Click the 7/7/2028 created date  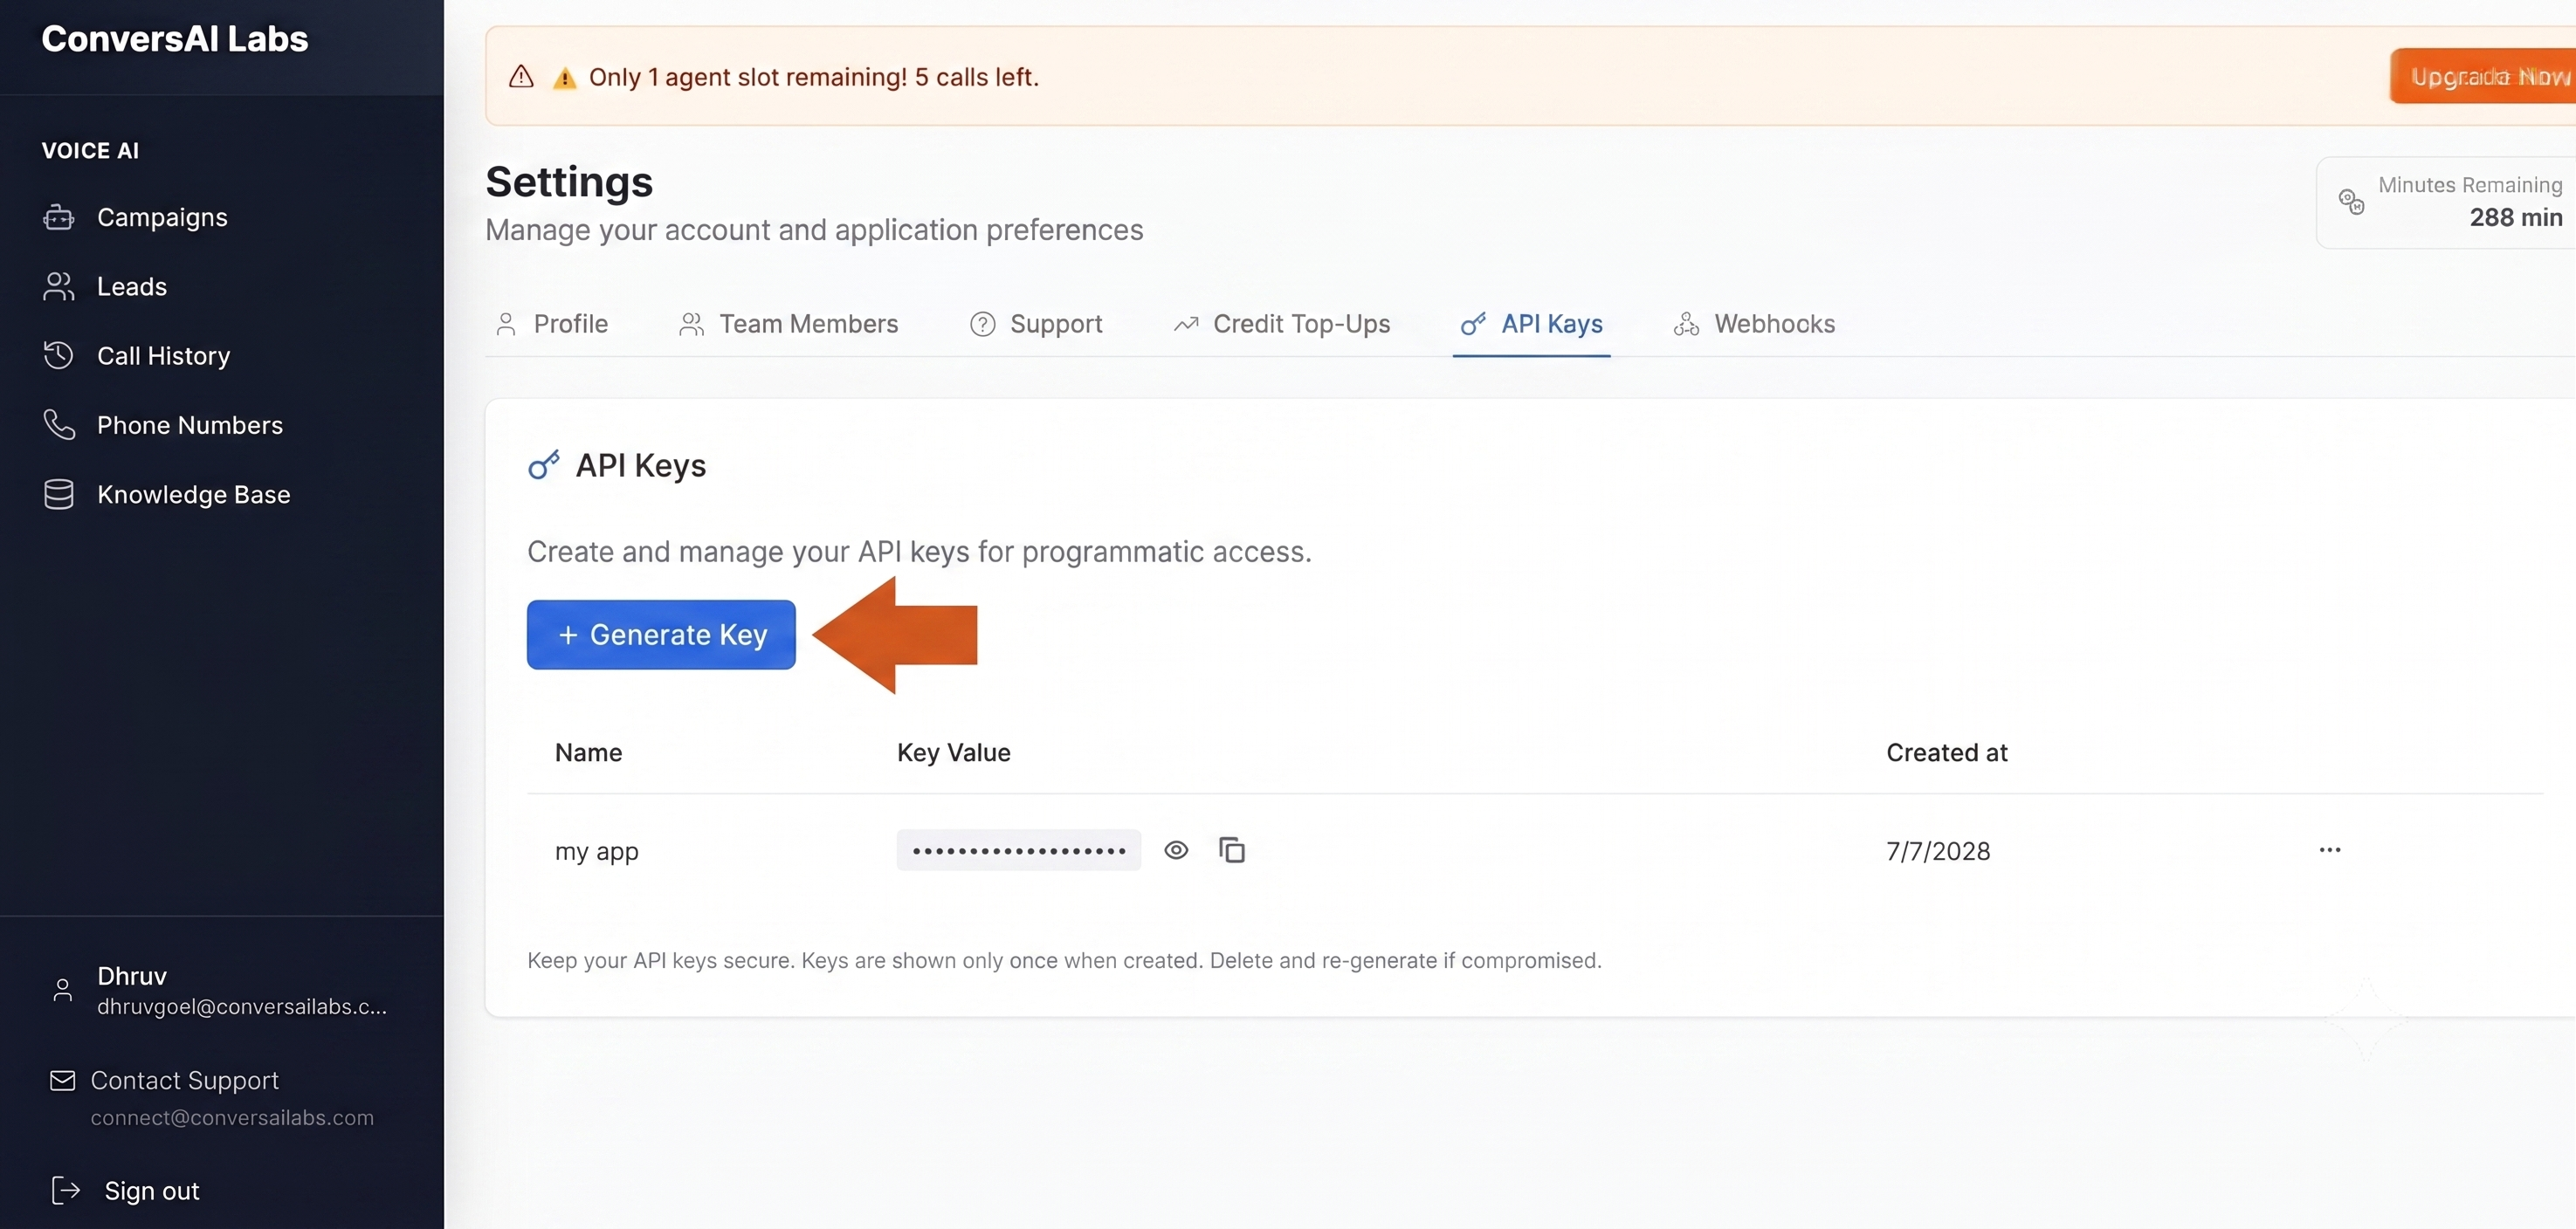click(1938, 851)
